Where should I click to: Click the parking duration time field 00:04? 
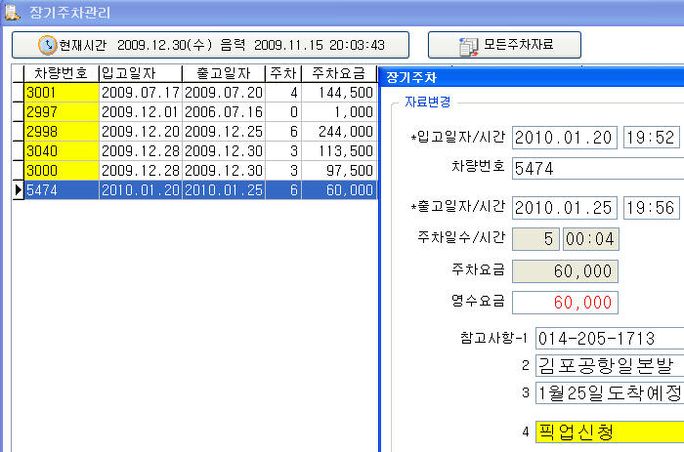(590, 239)
